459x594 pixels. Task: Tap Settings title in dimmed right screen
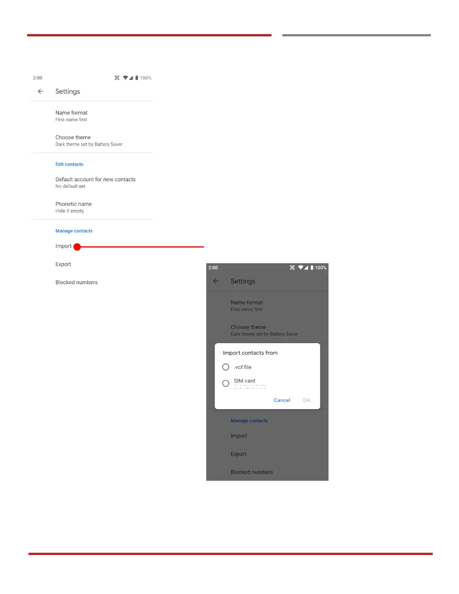243,281
